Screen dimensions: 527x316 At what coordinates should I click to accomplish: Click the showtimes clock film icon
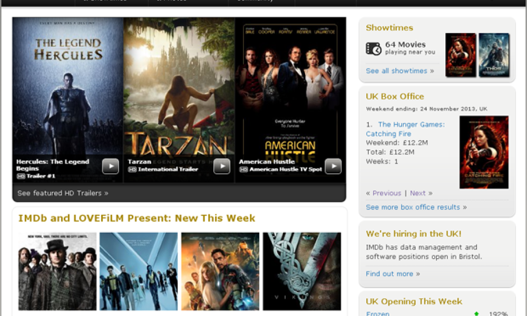pos(374,48)
